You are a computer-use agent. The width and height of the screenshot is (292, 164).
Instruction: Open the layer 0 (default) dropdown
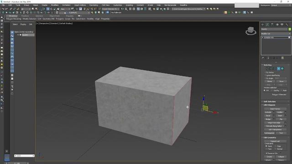click(78, 13)
